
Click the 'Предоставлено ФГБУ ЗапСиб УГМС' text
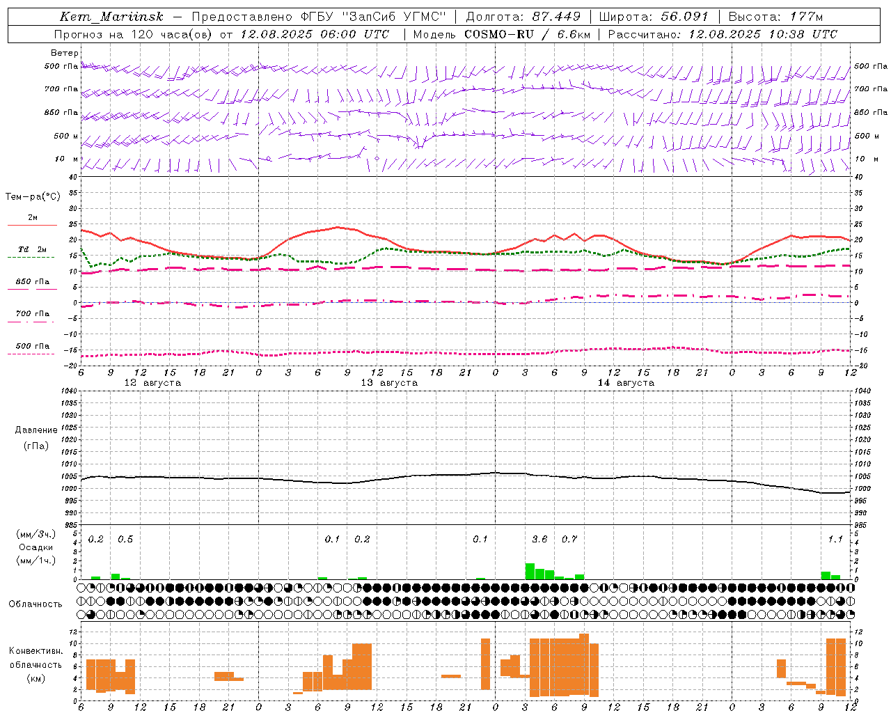pyautogui.click(x=317, y=17)
